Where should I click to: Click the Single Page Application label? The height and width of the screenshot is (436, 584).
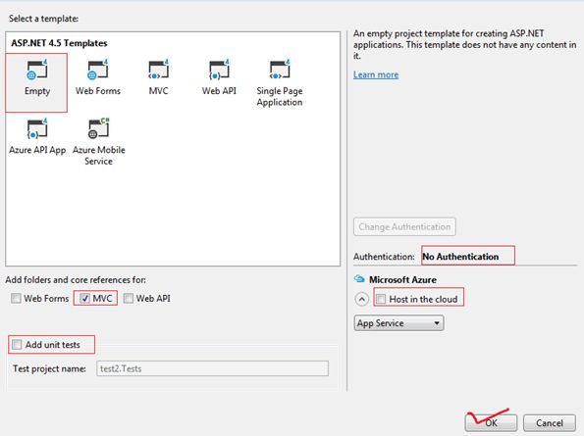(x=280, y=97)
